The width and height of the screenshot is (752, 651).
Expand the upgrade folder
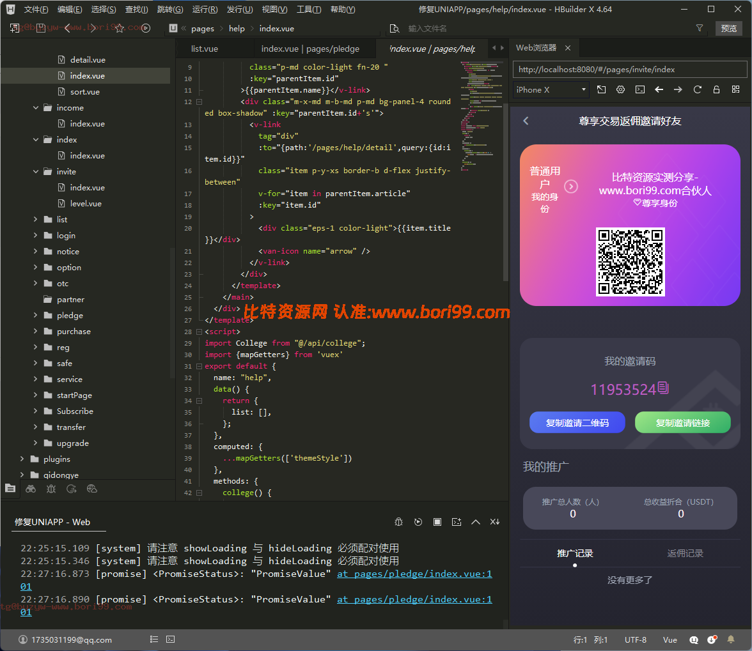[x=36, y=443]
